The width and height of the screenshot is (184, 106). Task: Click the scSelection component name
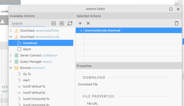(50, 55)
